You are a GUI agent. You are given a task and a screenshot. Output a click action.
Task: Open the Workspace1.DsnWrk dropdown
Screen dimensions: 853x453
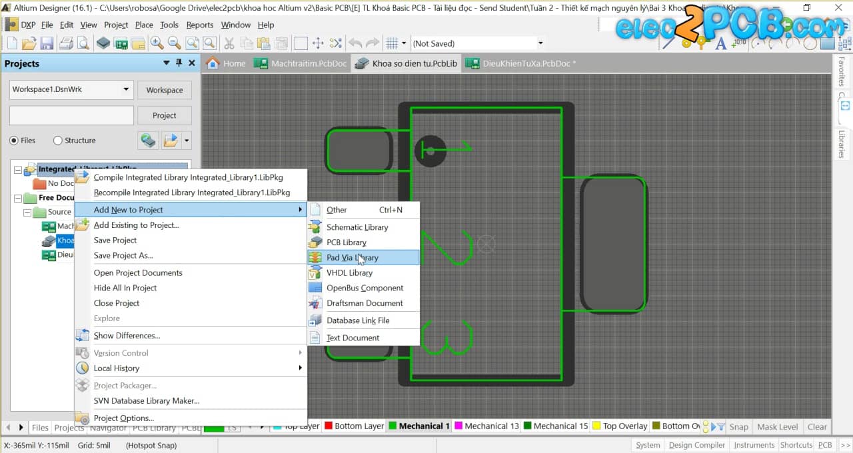[126, 89]
